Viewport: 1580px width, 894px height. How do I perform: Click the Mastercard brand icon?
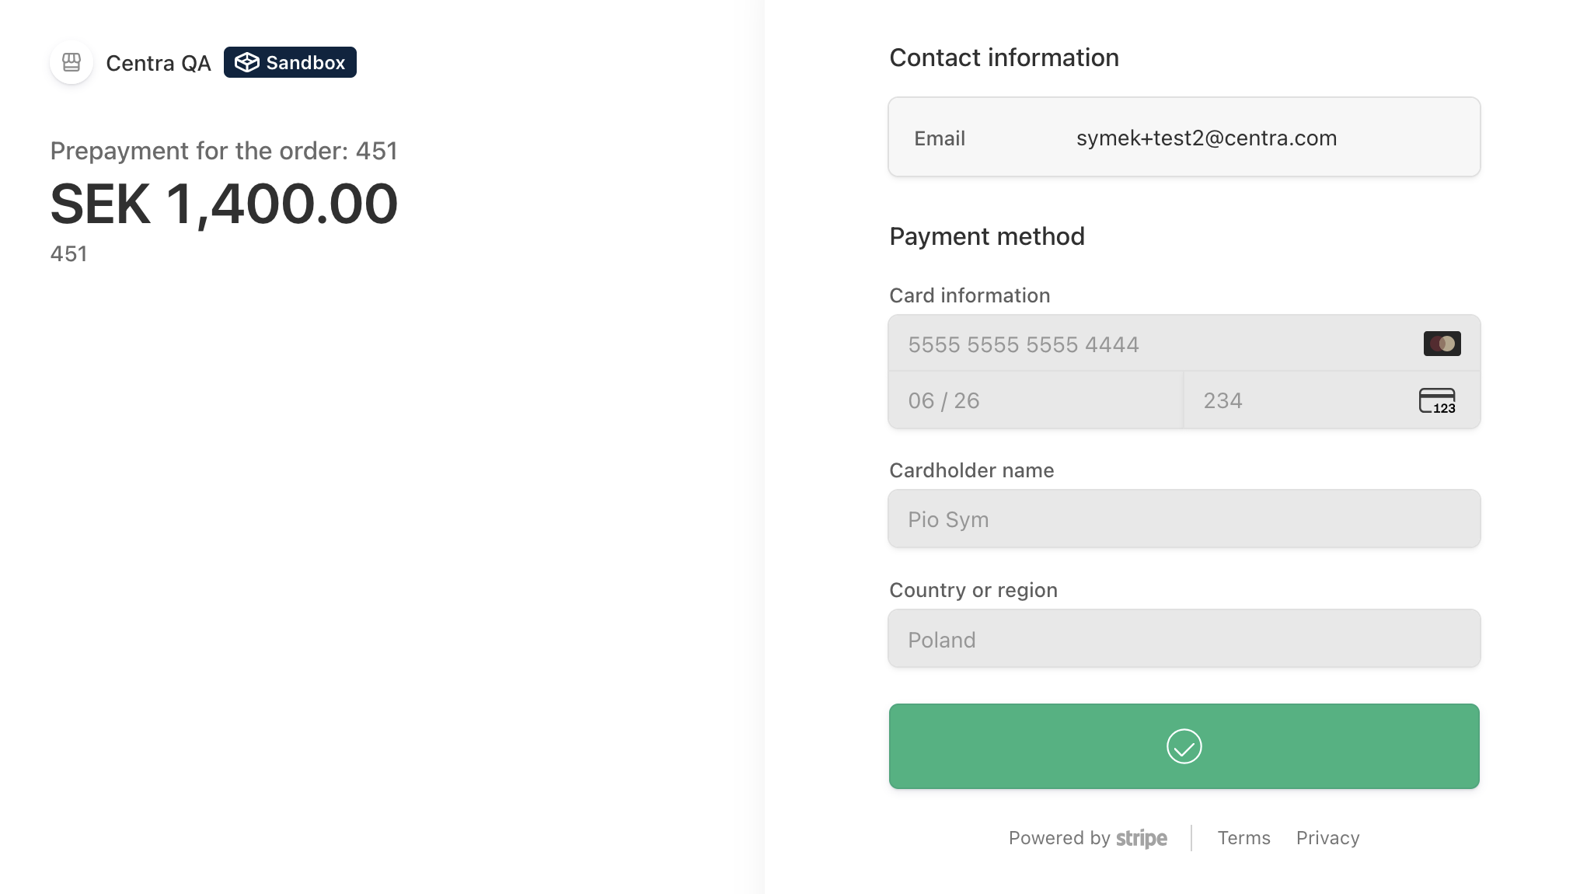[x=1442, y=344]
